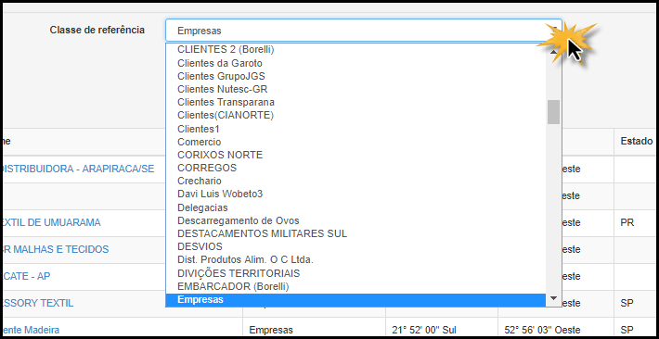
Task: Open the Classe de referência combo box
Action: coord(364,31)
